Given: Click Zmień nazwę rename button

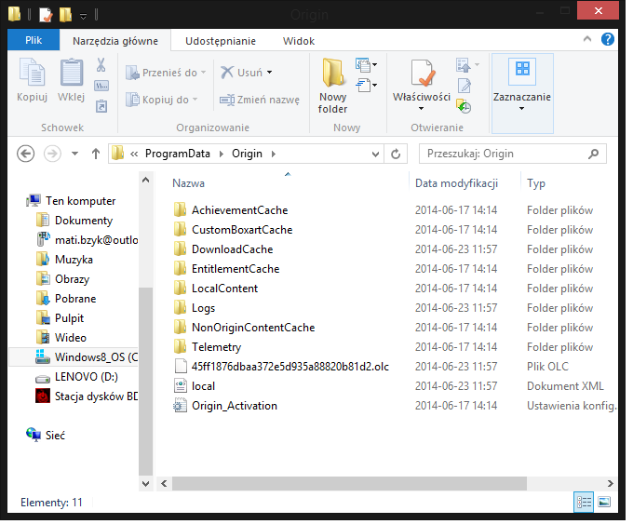Looking at the screenshot, I should 260,100.
